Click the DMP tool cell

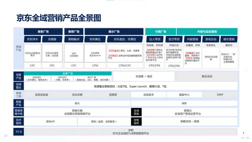point(220,95)
